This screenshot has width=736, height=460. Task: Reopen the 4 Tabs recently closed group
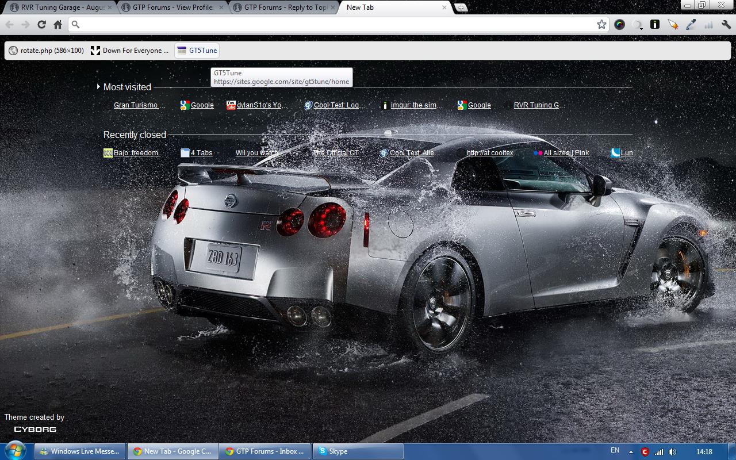(x=197, y=153)
